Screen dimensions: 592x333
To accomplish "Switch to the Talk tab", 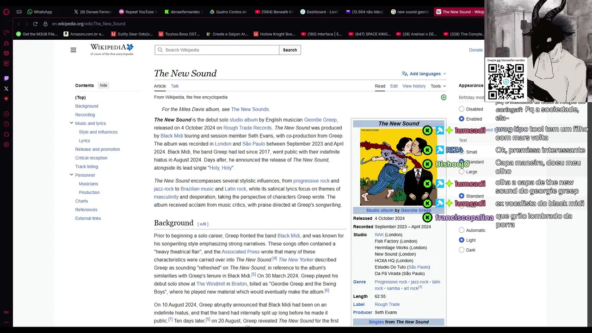I will click(174, 86).
